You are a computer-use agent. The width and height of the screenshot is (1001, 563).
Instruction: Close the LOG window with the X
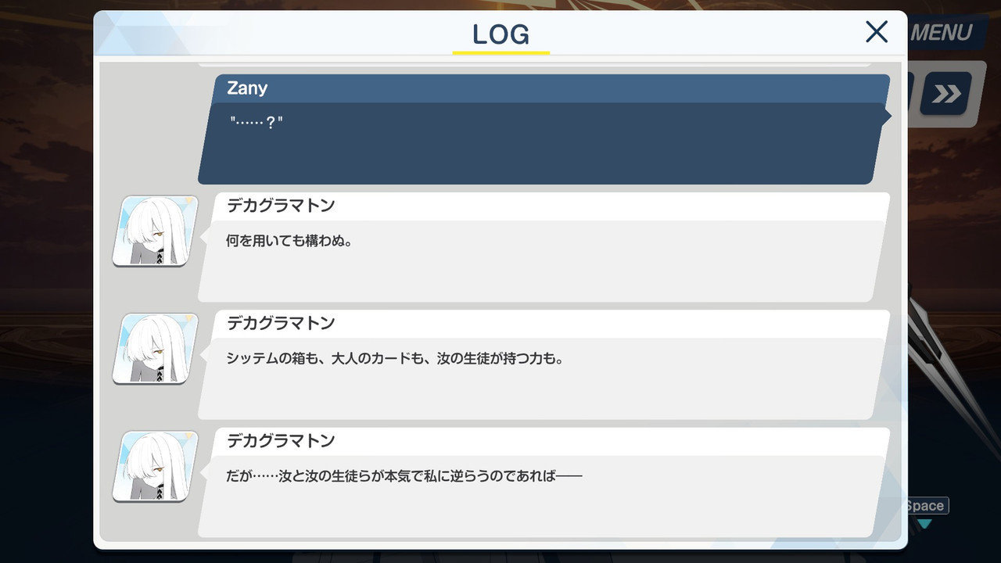[x=877, y=32]
